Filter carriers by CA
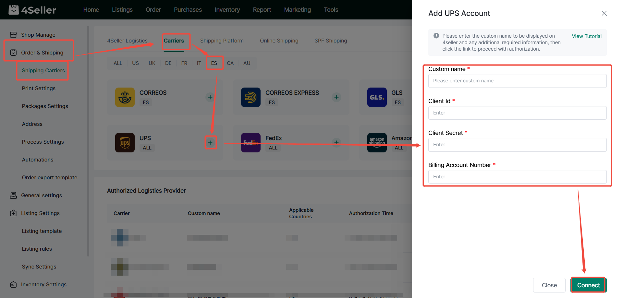 [x=230, y=63]
